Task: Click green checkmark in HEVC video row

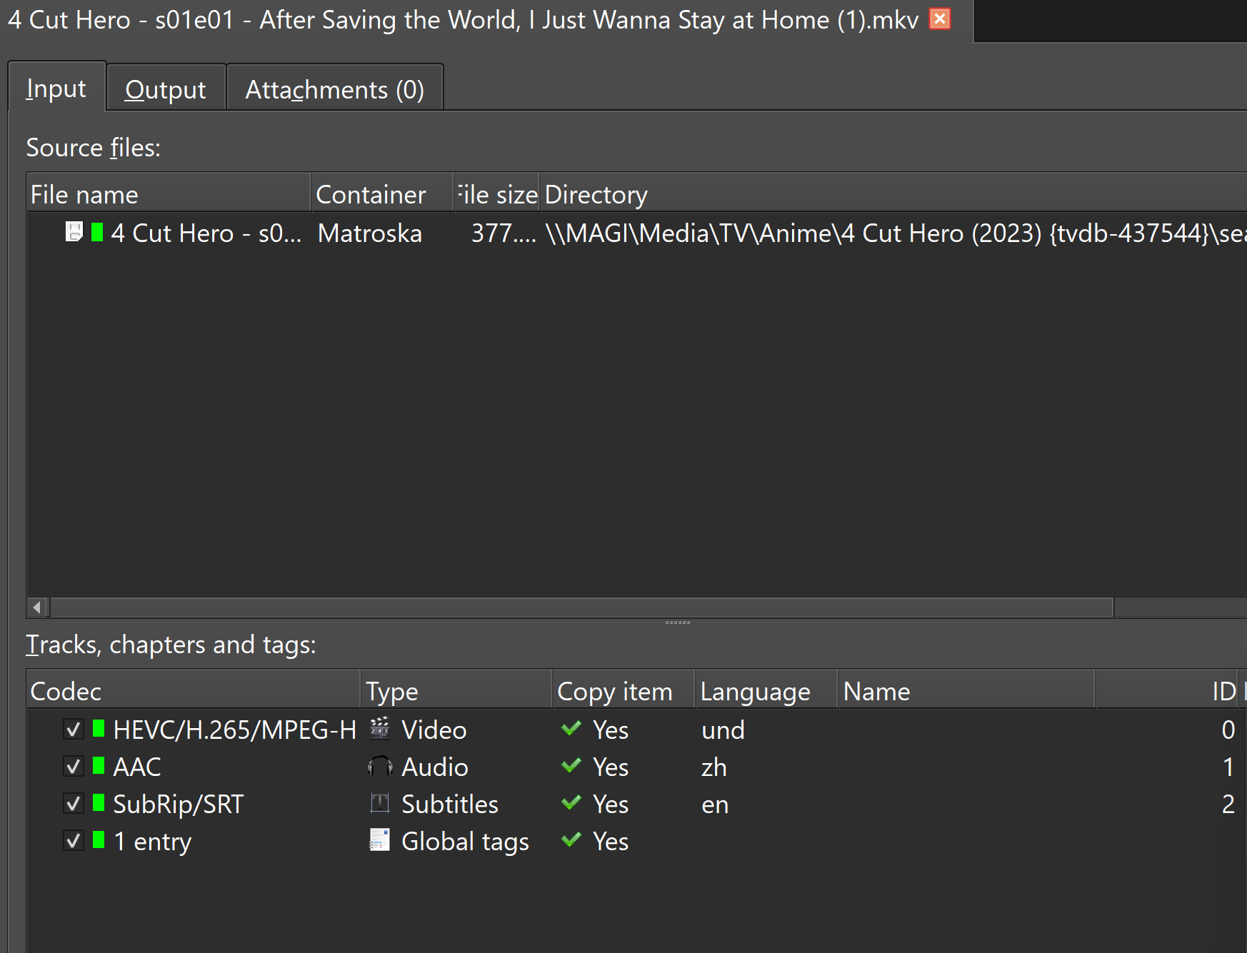Action: (x=571, y=728)
